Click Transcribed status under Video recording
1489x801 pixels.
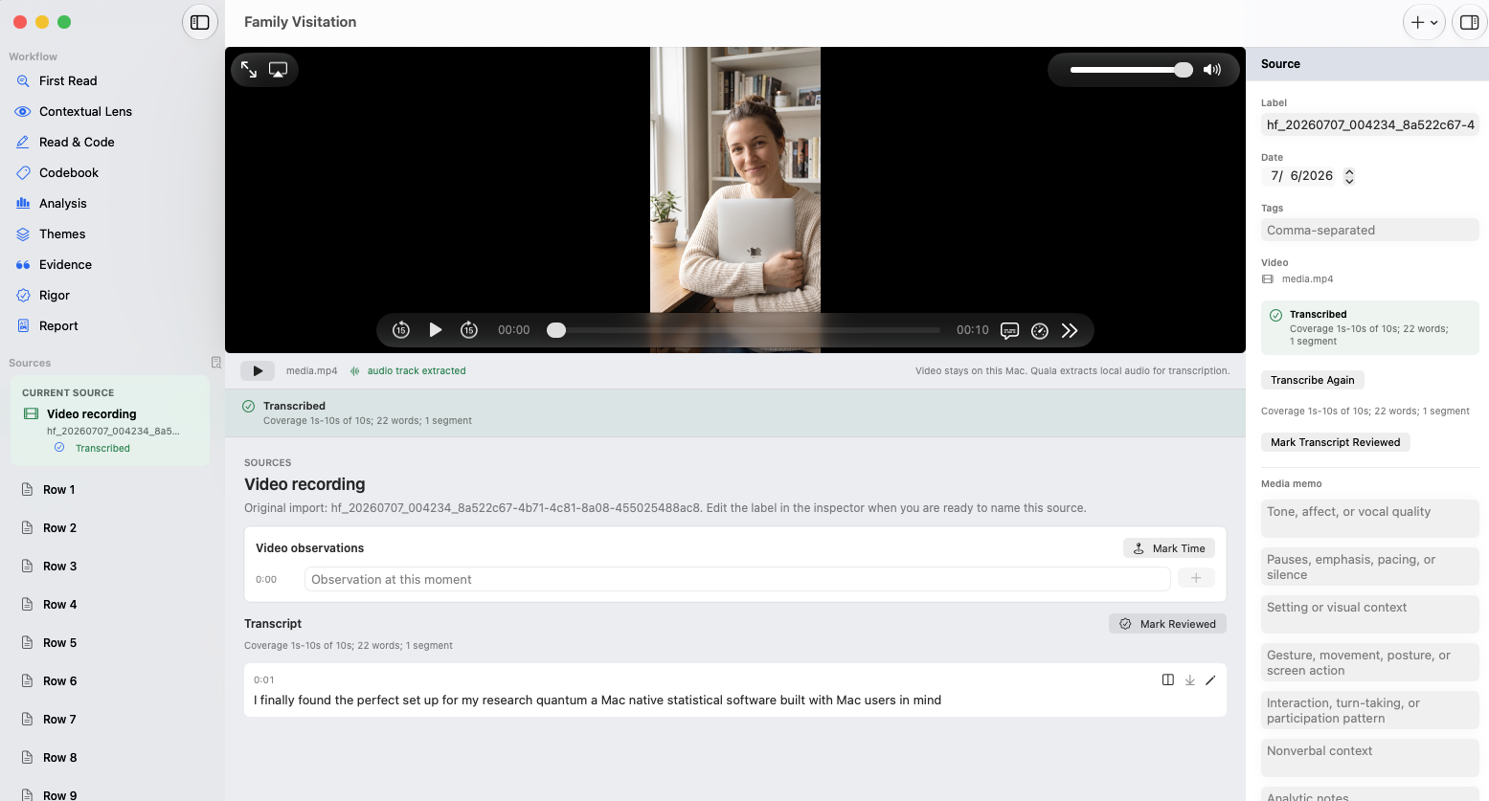pos(93,448)
